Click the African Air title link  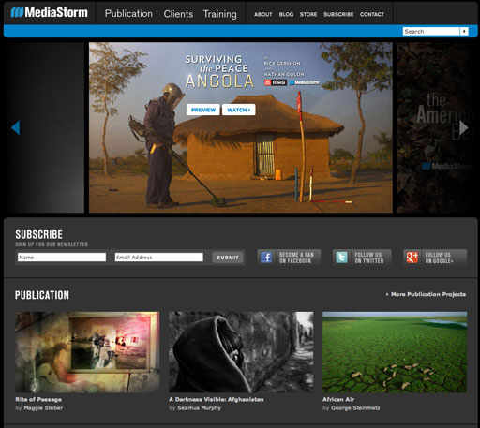[x=338, y=399]
